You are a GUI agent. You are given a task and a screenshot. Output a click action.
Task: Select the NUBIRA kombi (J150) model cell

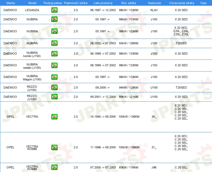point(32,54)
